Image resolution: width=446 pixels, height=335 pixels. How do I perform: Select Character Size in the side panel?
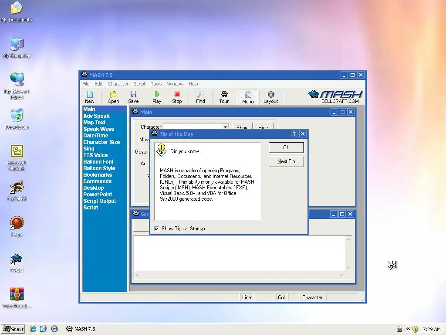[101, 142]
